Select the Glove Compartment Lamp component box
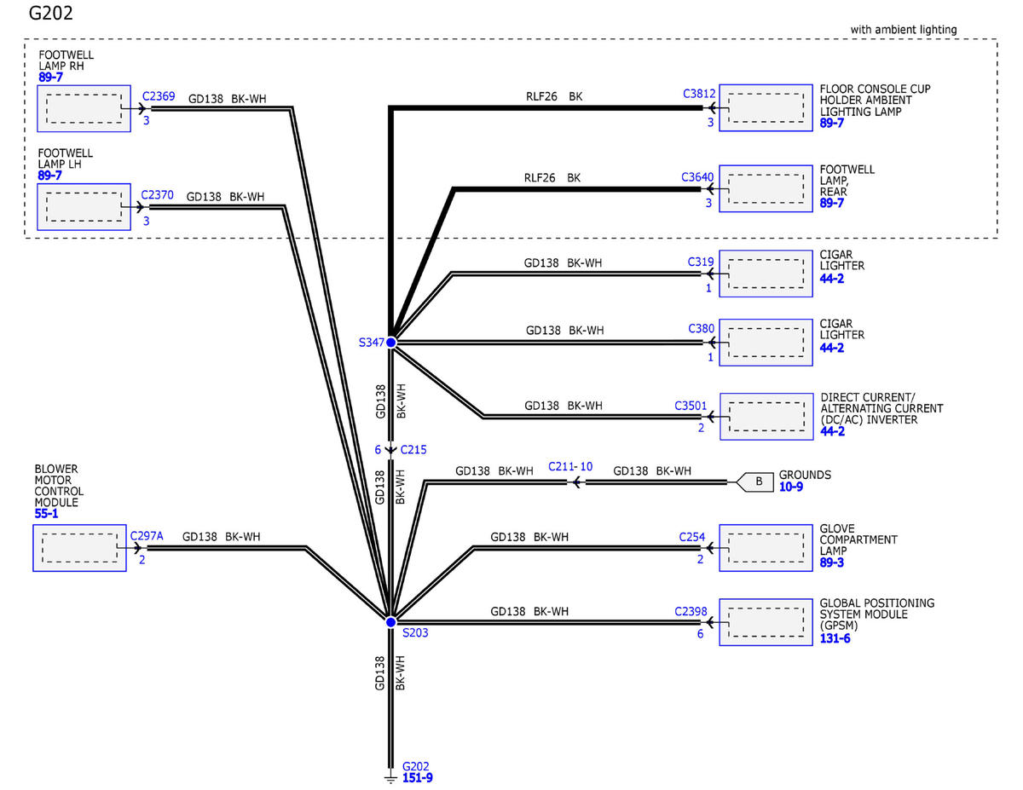1023x790 pixels. (x=766, y=548)
